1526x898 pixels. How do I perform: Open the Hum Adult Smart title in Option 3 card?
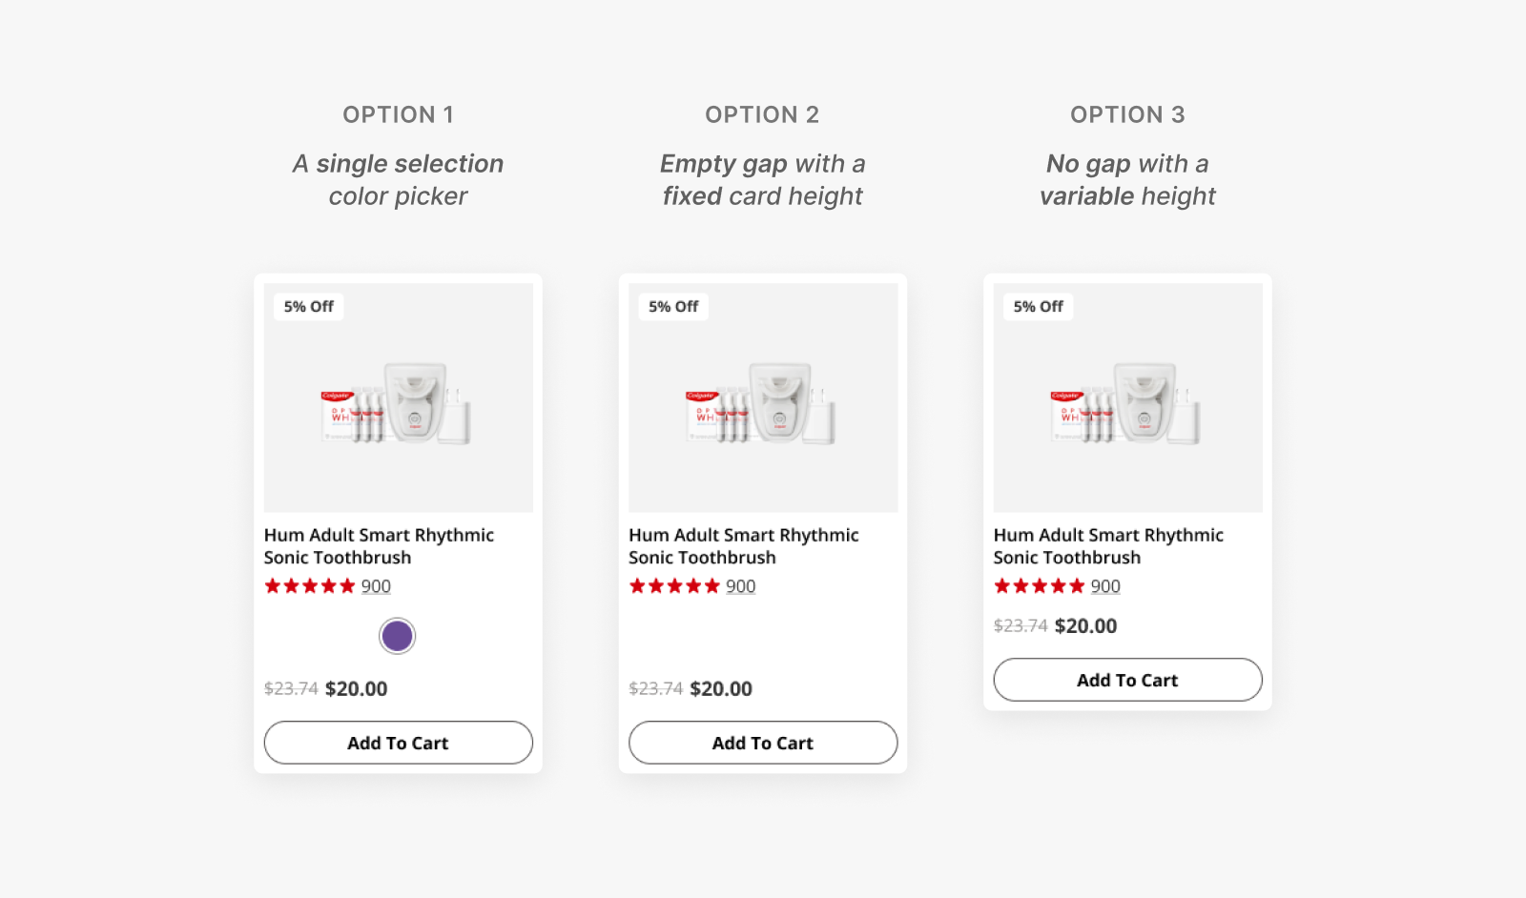(x=1108, y=546)
